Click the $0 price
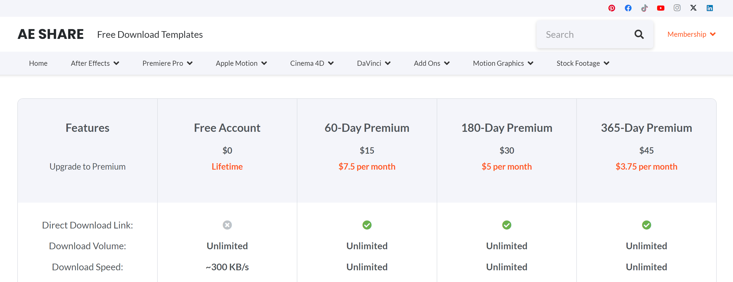The image size is (733, 282). [x=227, y=150]
